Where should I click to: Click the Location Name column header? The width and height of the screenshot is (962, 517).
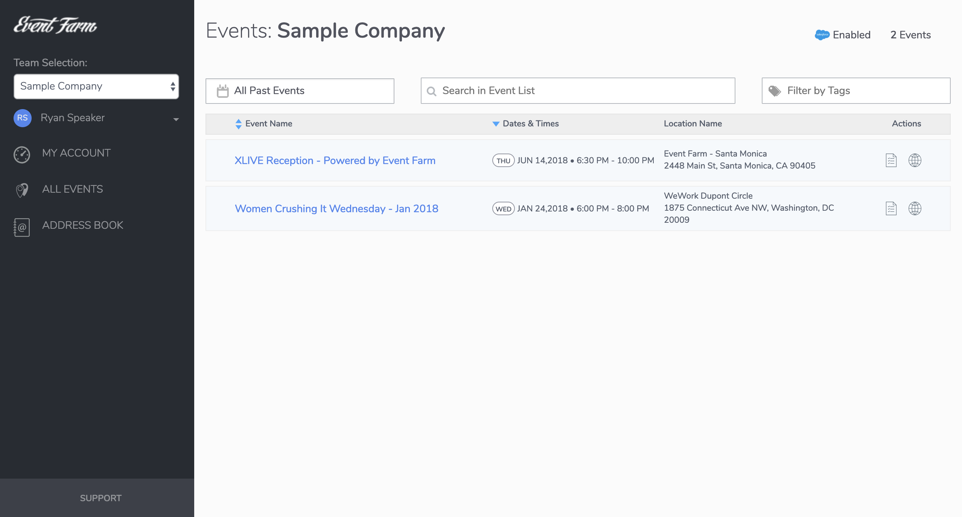point(693,124)
